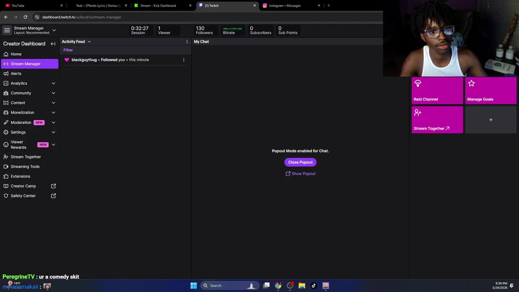Open TikTok from the taskbar
The width and height of the screenshot is (519, 292).
coord(313,286)
